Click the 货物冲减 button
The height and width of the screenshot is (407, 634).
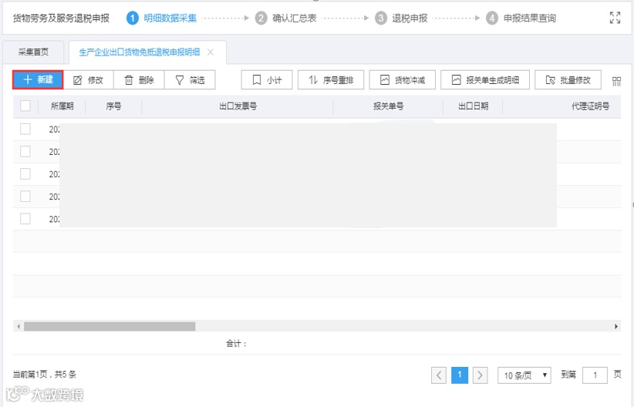coord(403,80)
